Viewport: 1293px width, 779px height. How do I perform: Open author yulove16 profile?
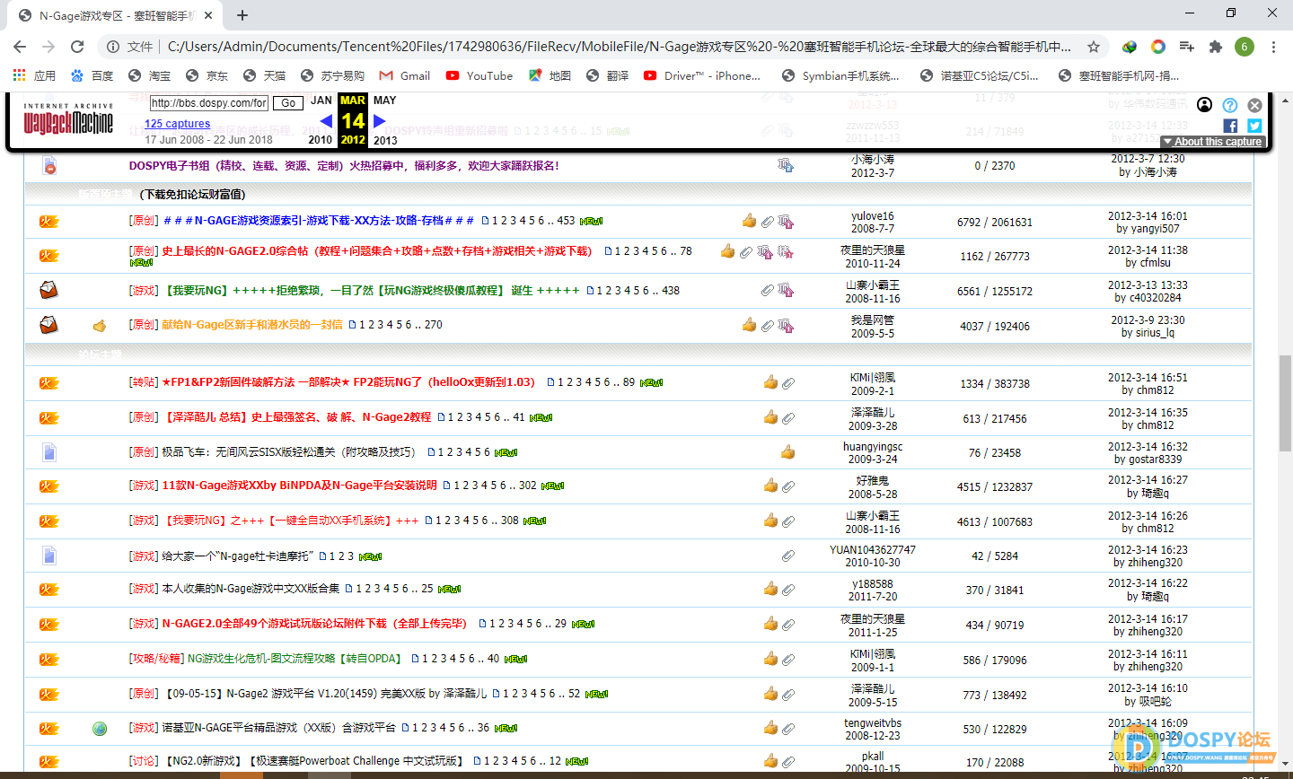point(873,216)
